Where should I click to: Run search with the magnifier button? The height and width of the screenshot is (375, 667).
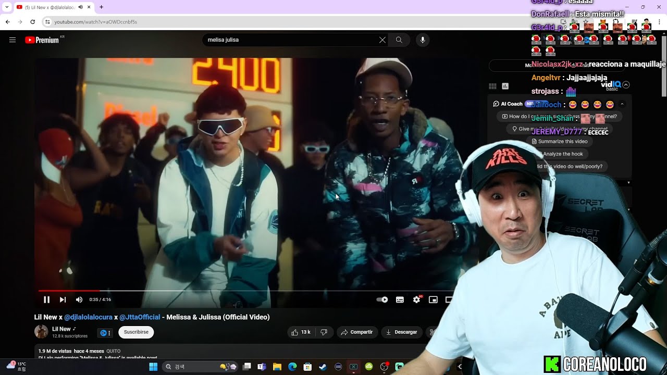399,40
